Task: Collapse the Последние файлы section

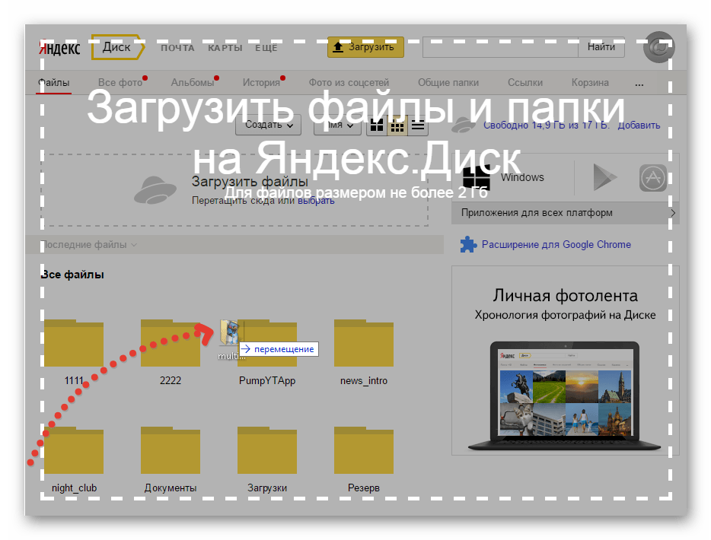Action: click(89, 245)
